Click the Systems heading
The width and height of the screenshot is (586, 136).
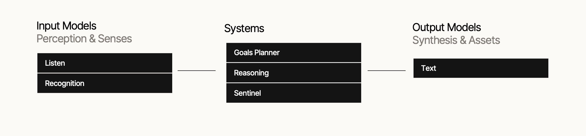pos(244,28)
